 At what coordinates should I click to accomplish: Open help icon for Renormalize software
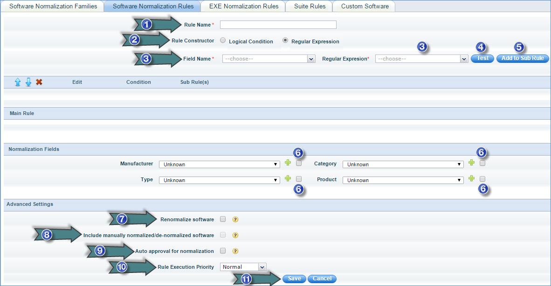[x=235, y=219]
